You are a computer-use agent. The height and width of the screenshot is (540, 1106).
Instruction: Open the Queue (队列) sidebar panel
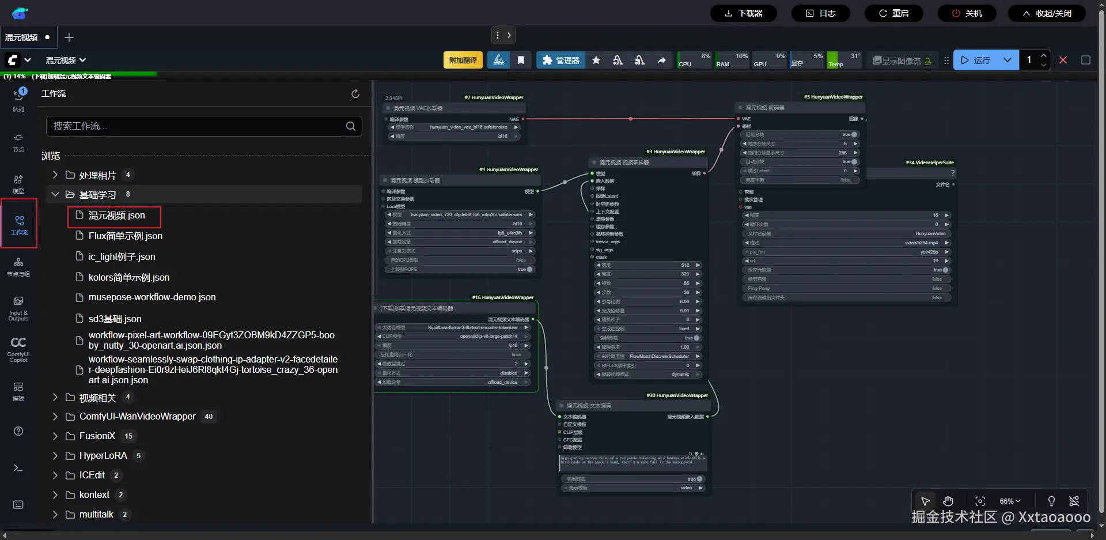tap(18, 100)
